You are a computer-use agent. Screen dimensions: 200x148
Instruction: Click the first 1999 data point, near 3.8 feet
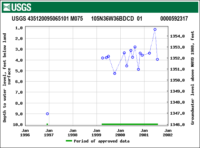tap(102, 58)
